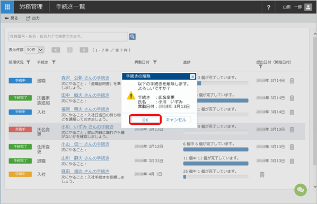Click 小山 信一 progress bar
317x204 pixels.
[216, 149]
